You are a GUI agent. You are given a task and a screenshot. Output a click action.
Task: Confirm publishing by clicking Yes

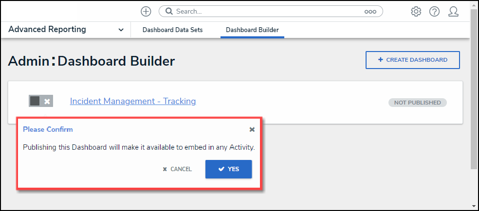pos(228,169)
